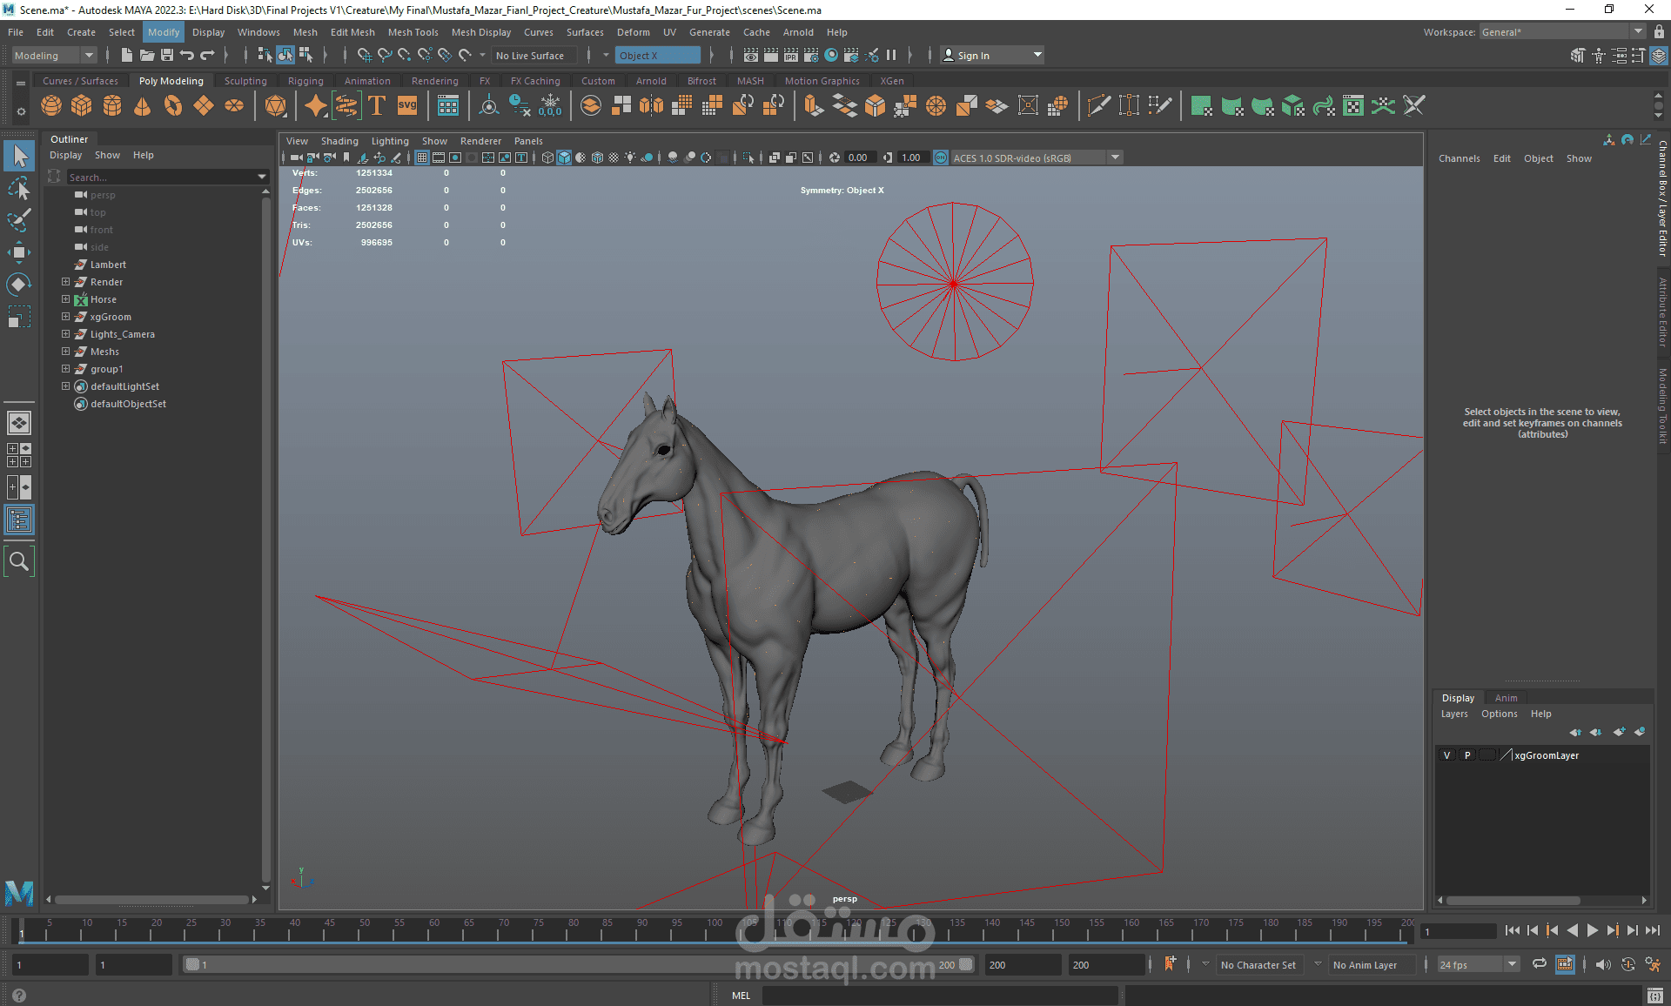The width and height of the screenshot is (1671, 1006).
Task: Toggle xgGroomLayer visibility V box
Action: [x=1446, y=755]
